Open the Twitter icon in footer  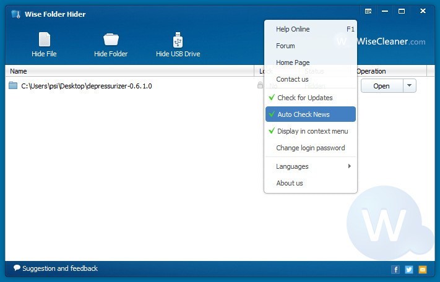pos(409,270)
